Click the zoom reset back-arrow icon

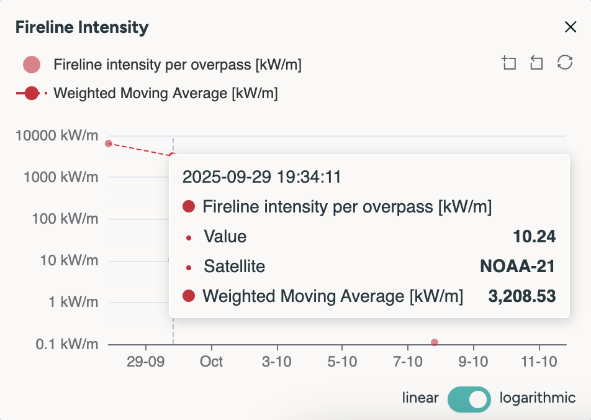(536, 63)
